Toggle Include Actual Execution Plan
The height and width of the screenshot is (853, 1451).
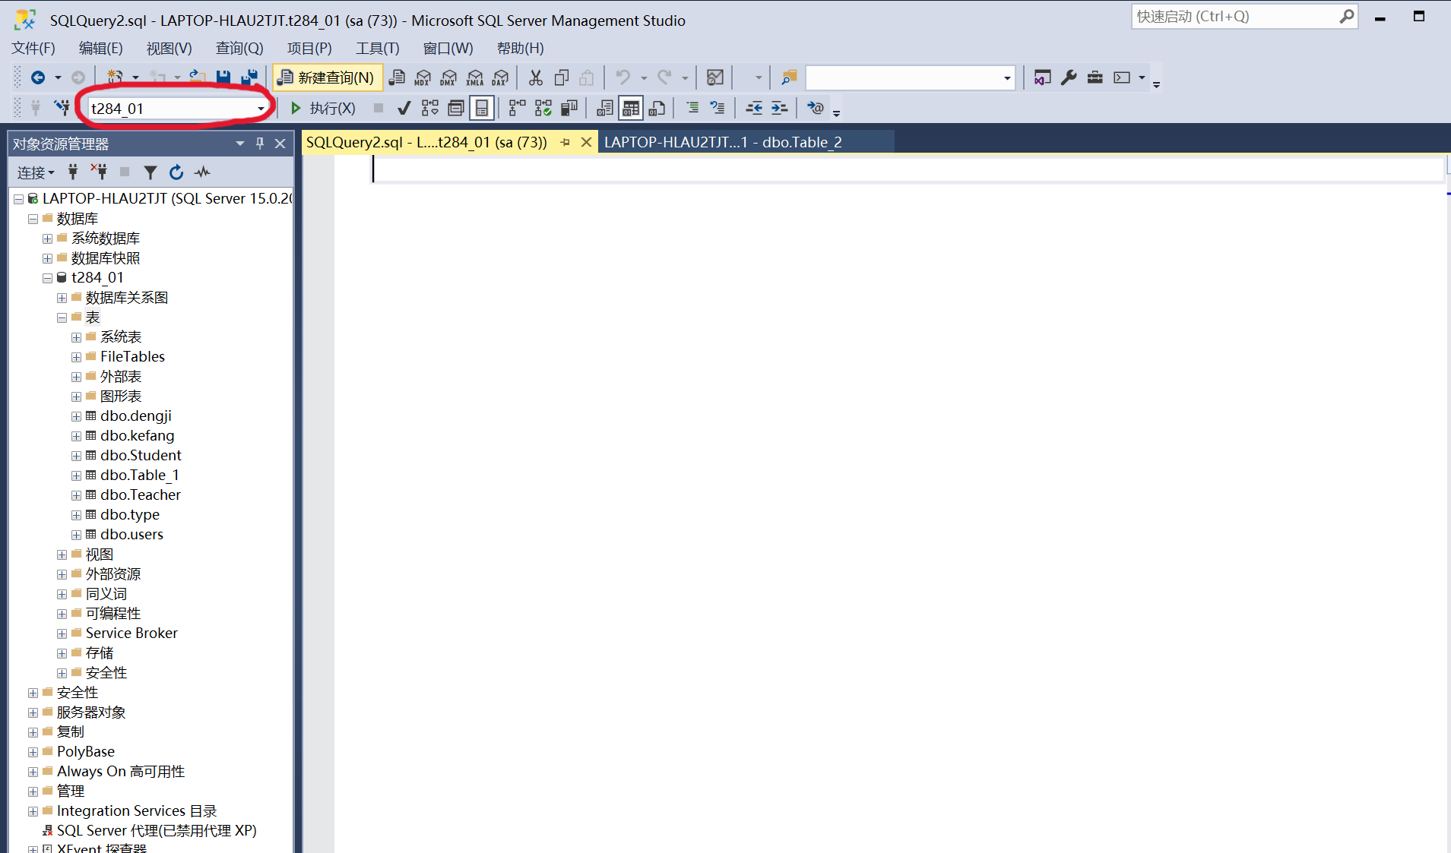pyautogui.click(x=518, y=108)
